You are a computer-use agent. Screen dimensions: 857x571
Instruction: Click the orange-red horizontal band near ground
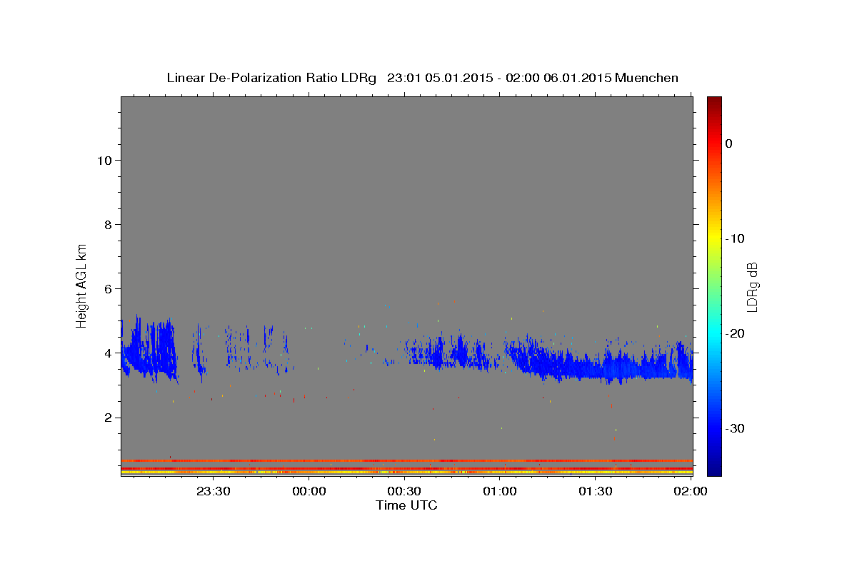tap(406, 460)
